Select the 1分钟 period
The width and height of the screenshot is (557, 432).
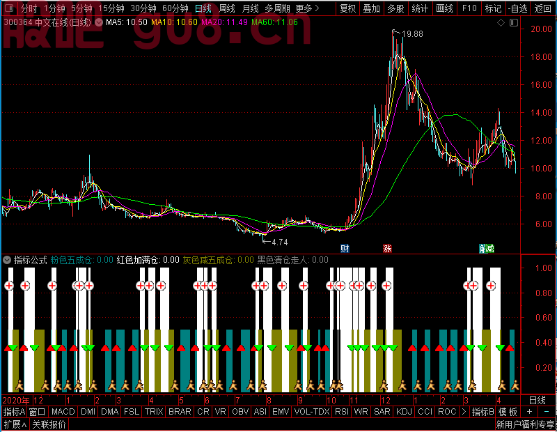(x=54, y=8)
